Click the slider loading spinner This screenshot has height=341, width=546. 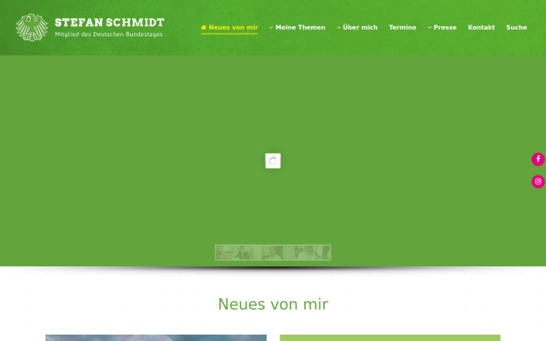point(273,161)
